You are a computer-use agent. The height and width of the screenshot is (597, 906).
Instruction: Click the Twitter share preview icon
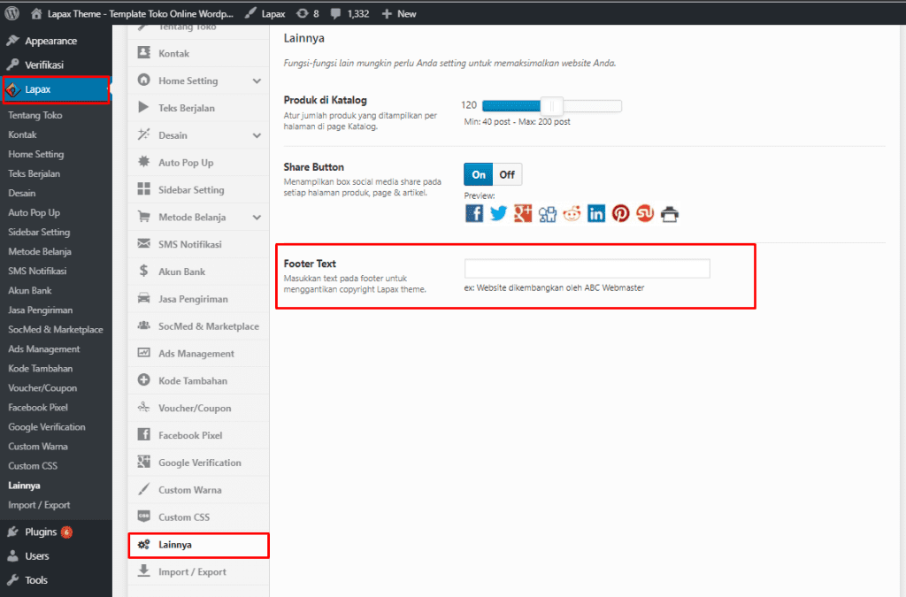tap(498, 213)
